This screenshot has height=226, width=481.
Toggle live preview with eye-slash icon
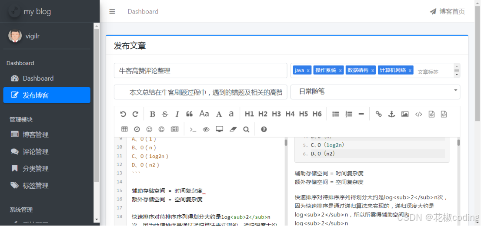tap(206, 129)
